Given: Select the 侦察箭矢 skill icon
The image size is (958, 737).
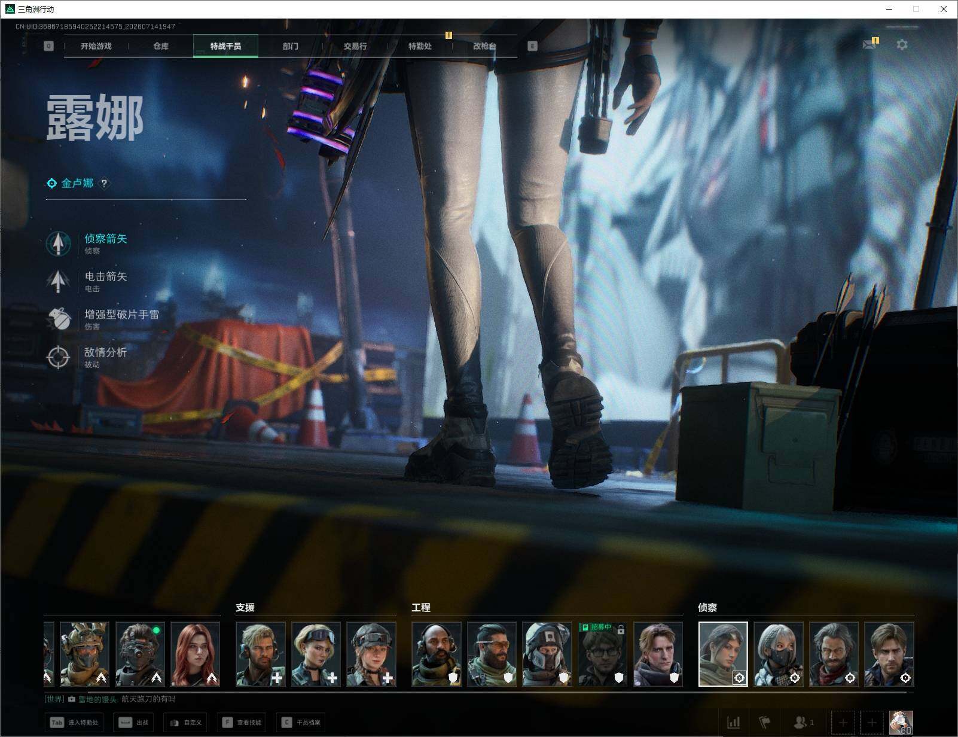Looking at the screenshot, I should point(58,243).
